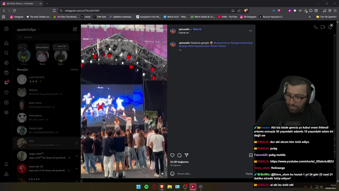Open Reels from the sidebar
Viewport: 339px width, 191px height.
click(x=6, y=73)
